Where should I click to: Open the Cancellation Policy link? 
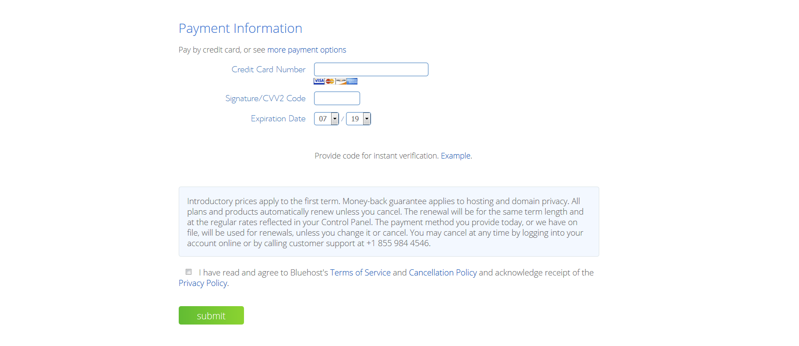coord(443,272)
